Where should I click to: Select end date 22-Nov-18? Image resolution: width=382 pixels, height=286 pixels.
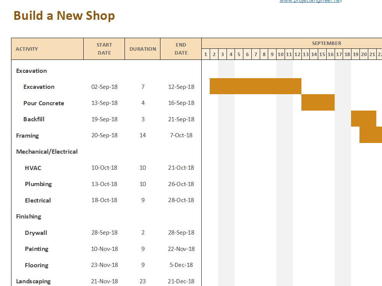(181, 249)
